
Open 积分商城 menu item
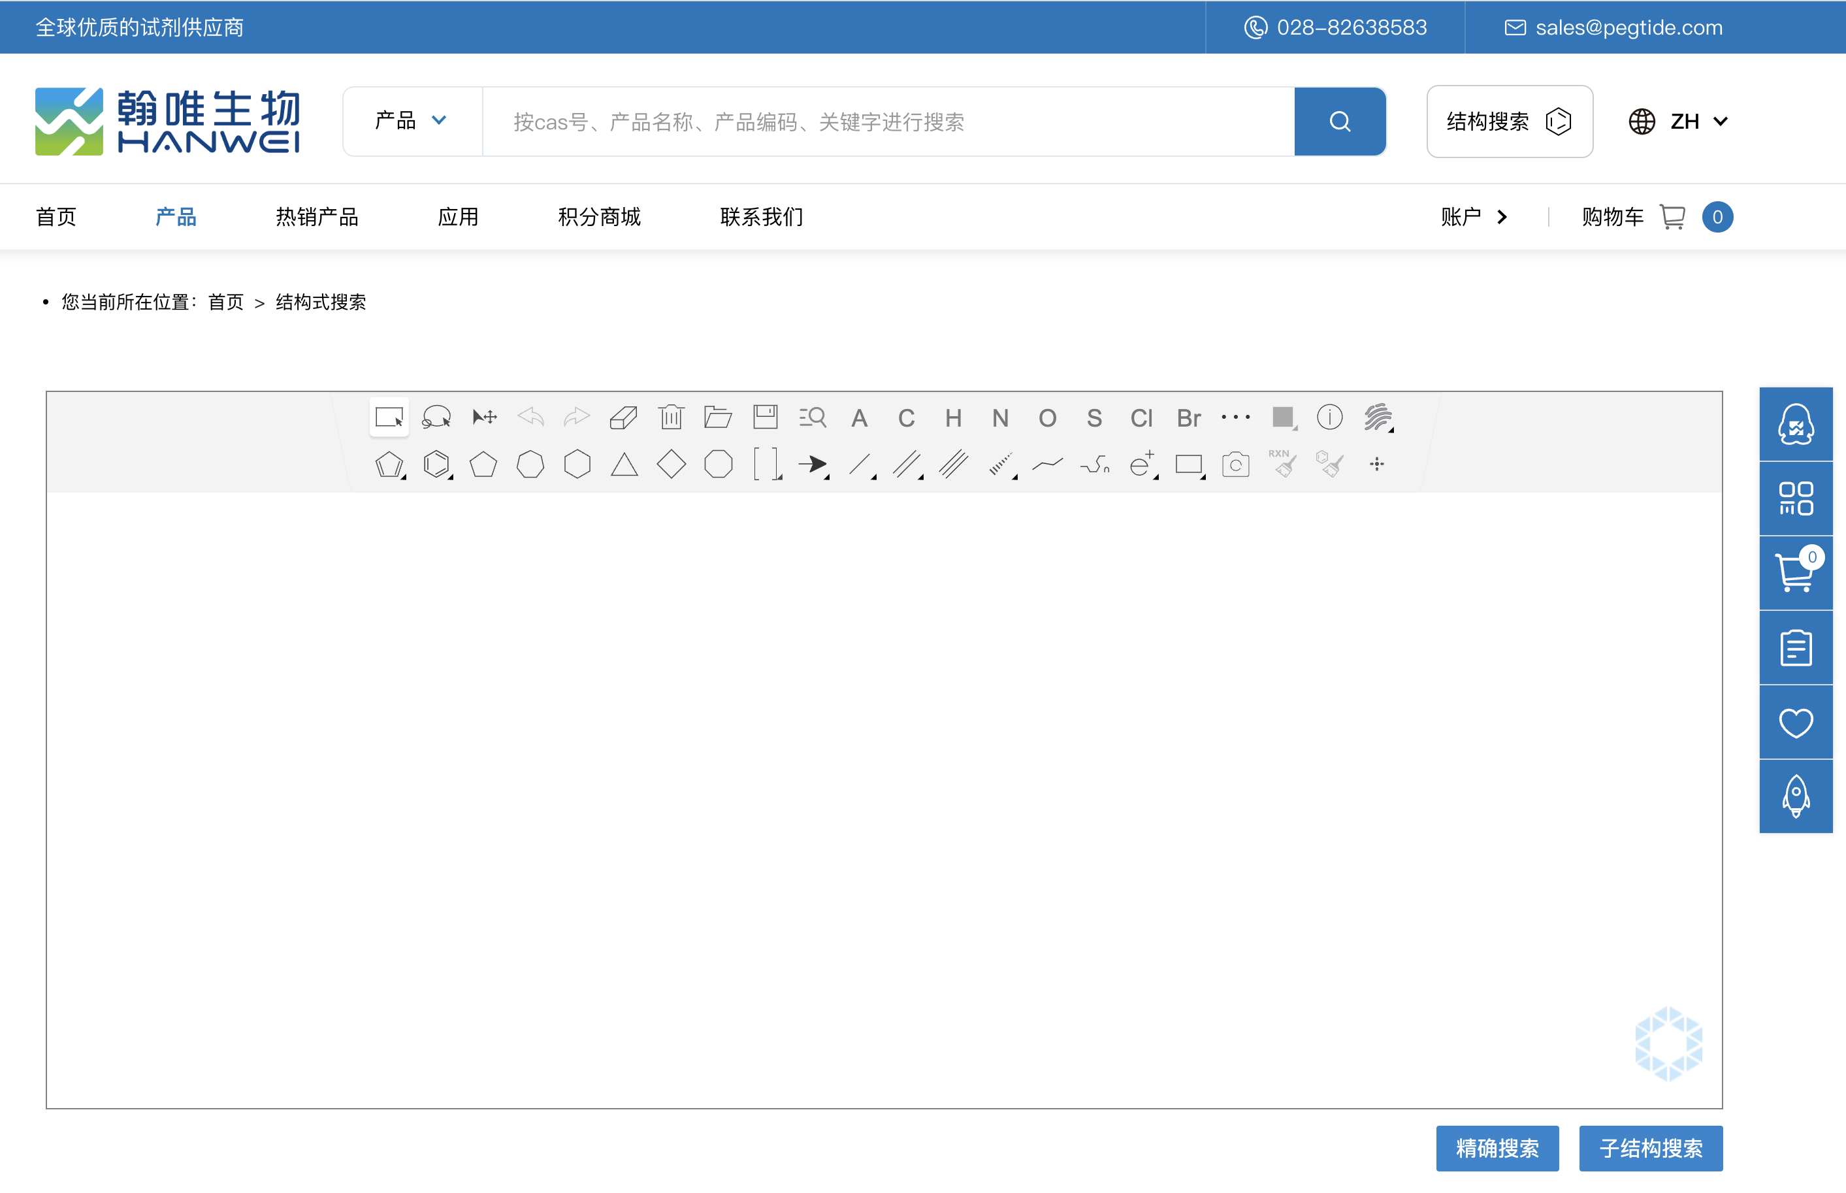pyautogui.click(x=600, y=217)
